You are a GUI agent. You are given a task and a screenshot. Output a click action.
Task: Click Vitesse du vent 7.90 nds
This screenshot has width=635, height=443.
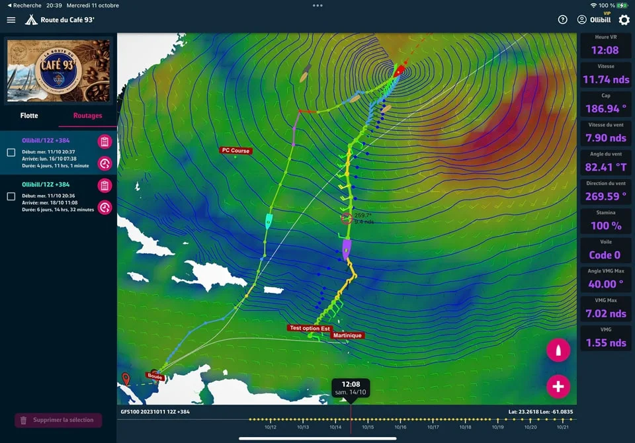606,138
